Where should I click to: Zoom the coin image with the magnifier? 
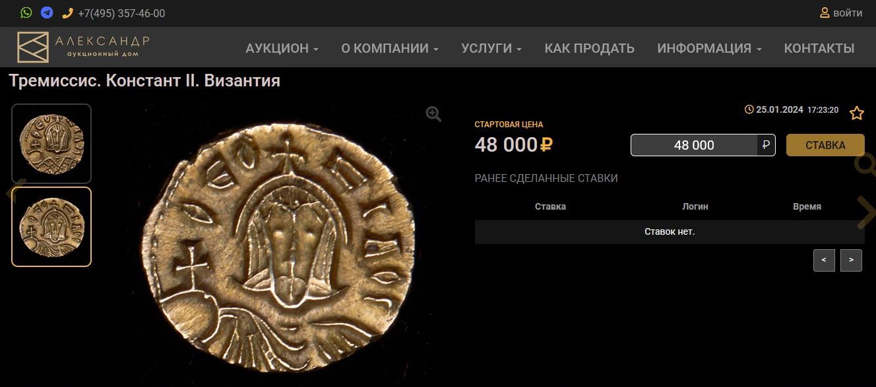click(433, 114)
